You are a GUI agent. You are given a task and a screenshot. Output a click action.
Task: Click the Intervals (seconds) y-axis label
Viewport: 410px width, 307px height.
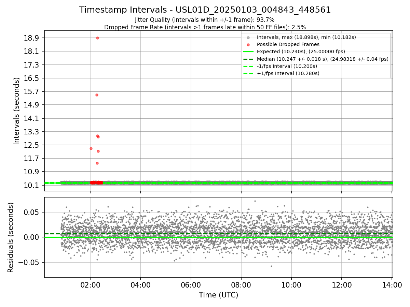16,111
